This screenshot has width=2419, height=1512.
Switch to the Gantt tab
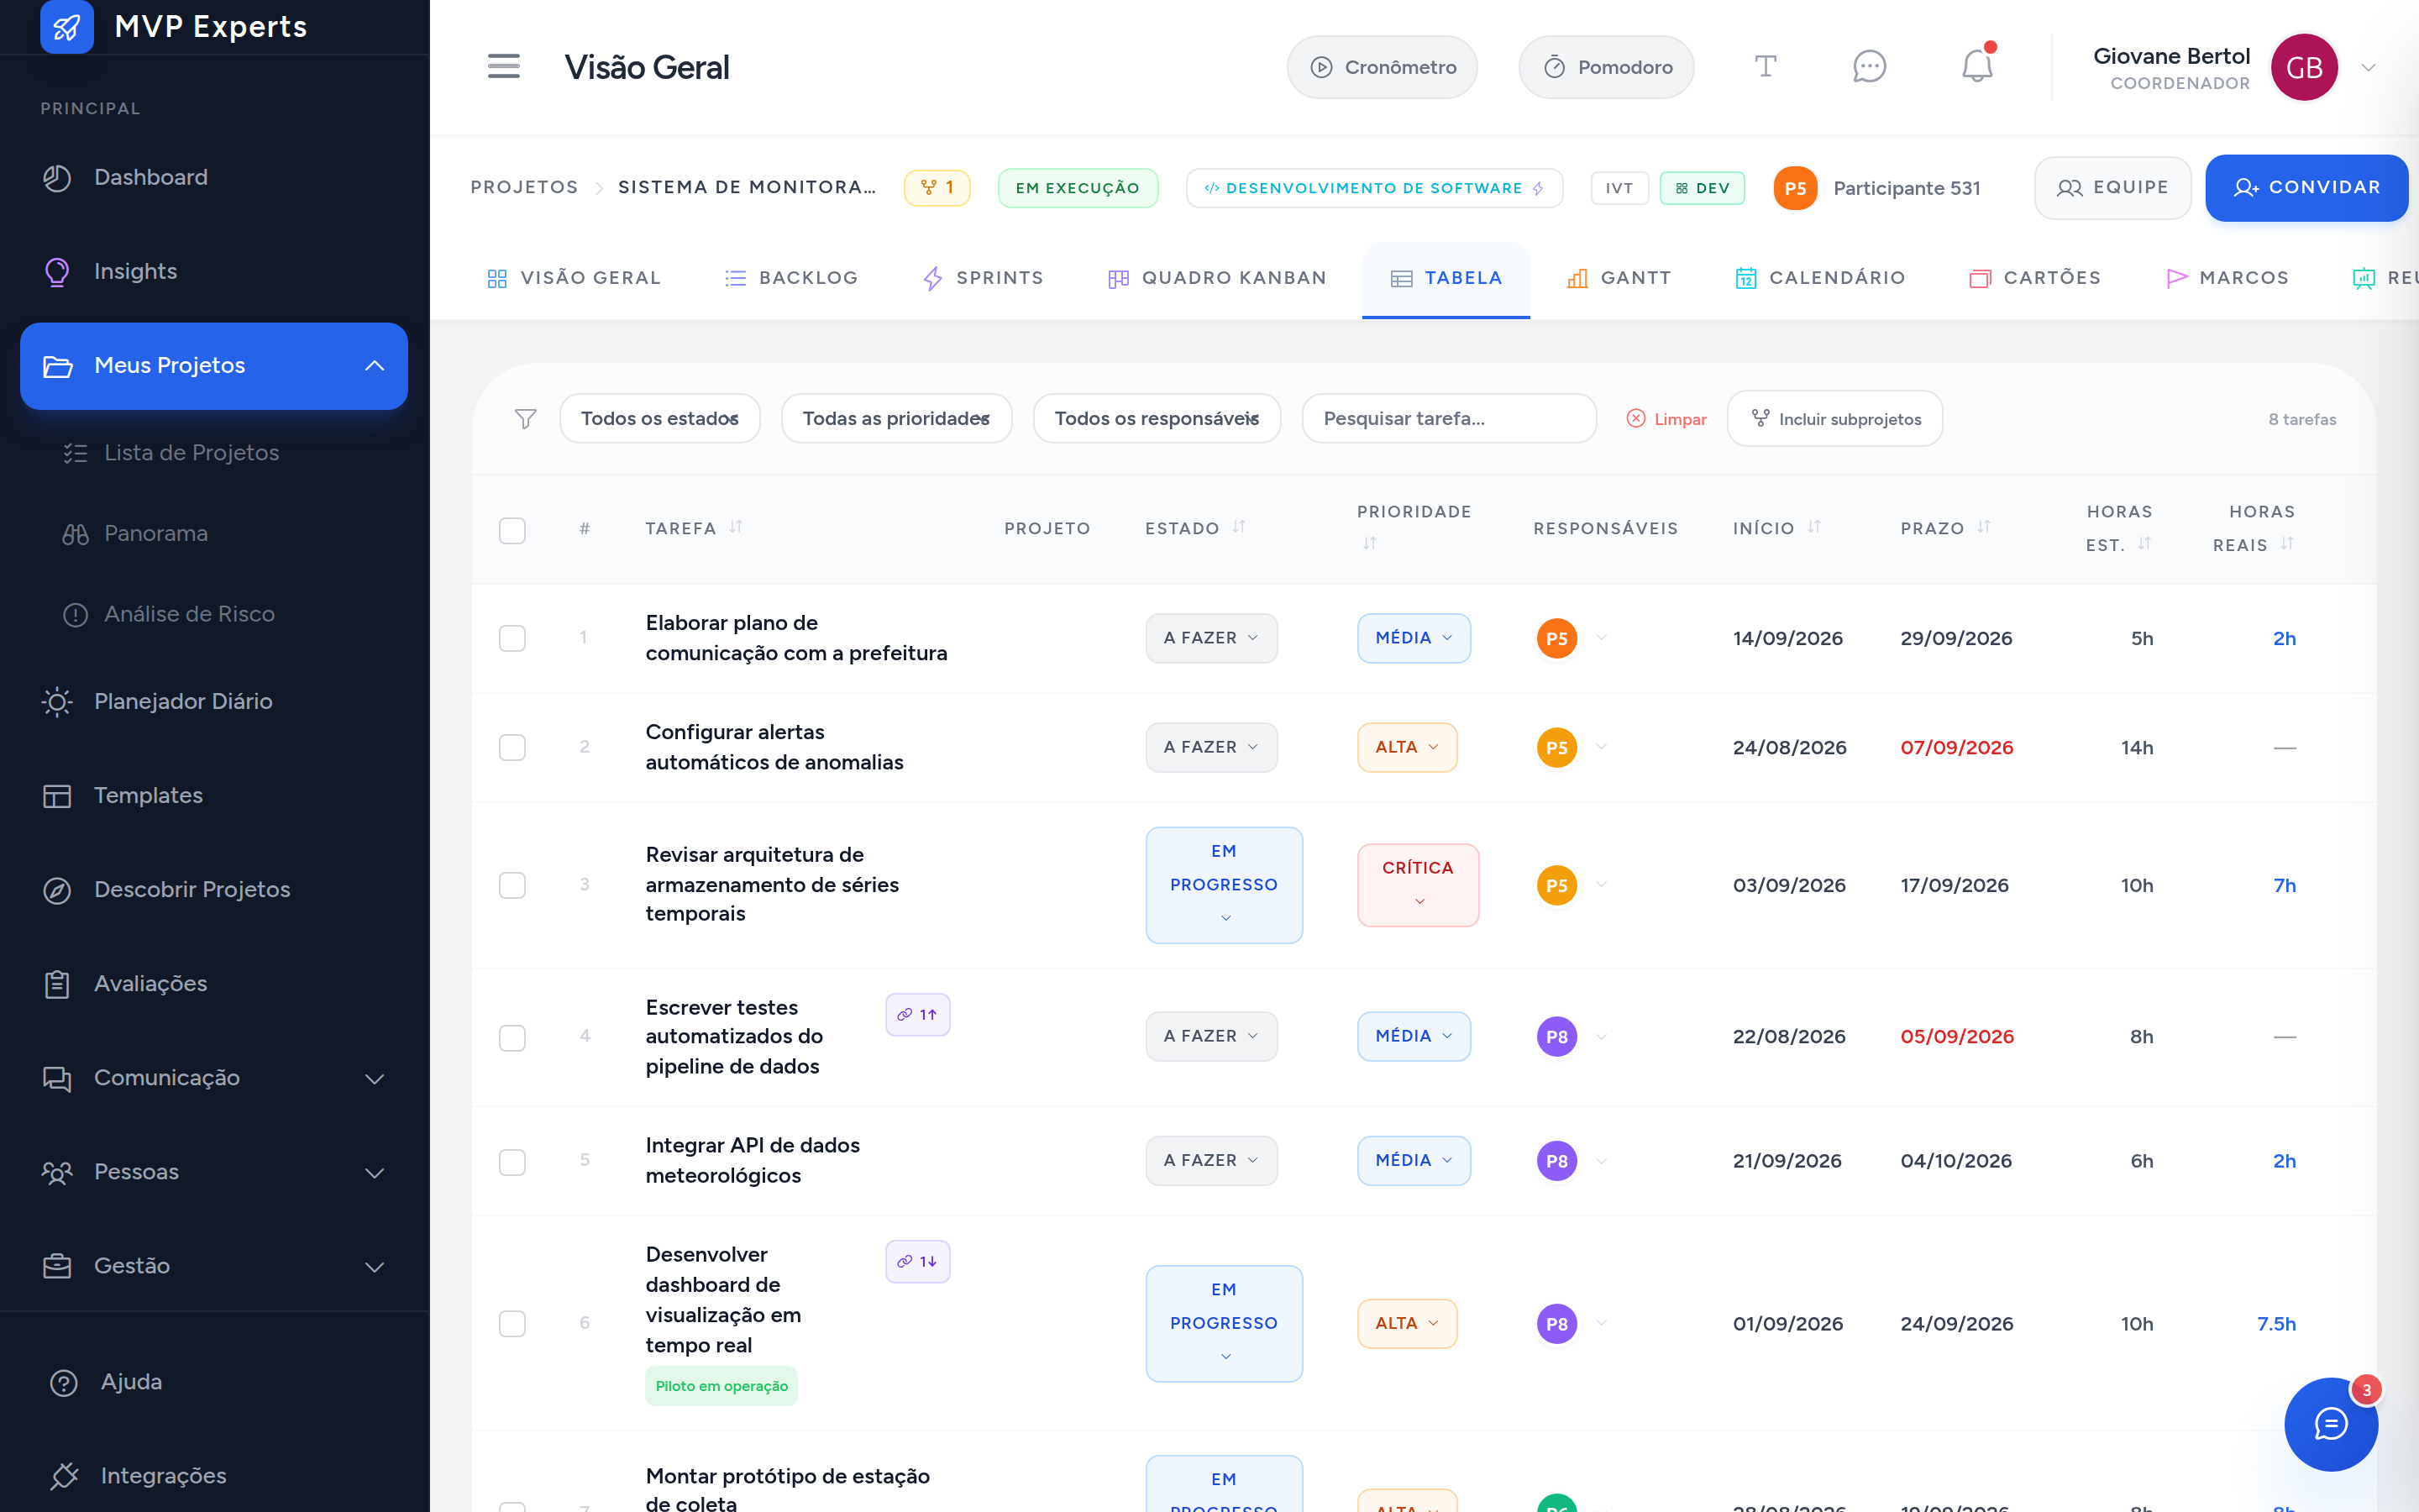(1619, 278)
